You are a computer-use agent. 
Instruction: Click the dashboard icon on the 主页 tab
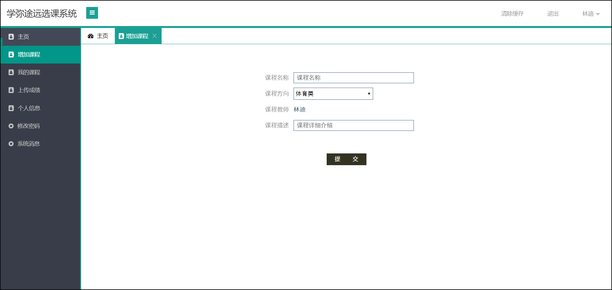pos(91,36)
